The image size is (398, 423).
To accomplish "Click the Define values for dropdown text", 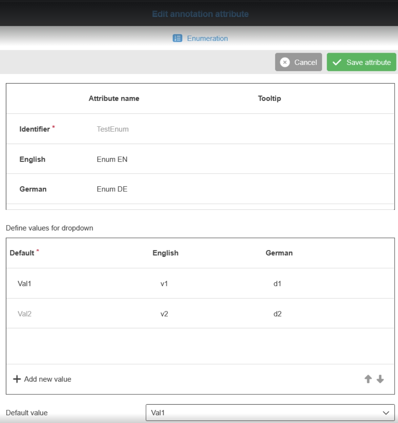I will click(x=50, y=228).
